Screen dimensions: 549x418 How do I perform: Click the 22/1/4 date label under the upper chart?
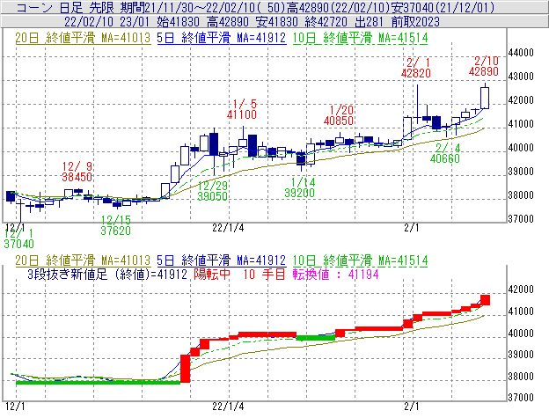point(228,228)
